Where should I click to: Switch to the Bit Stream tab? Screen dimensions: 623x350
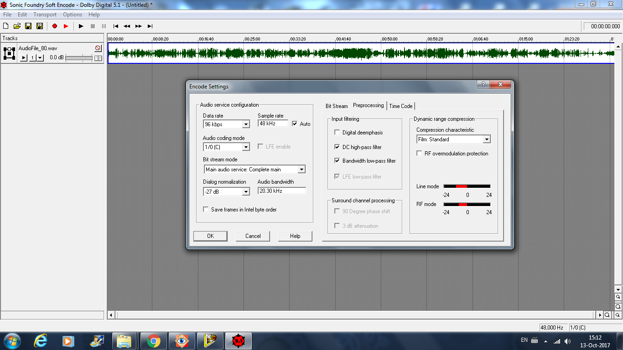[x=337, y=106]
